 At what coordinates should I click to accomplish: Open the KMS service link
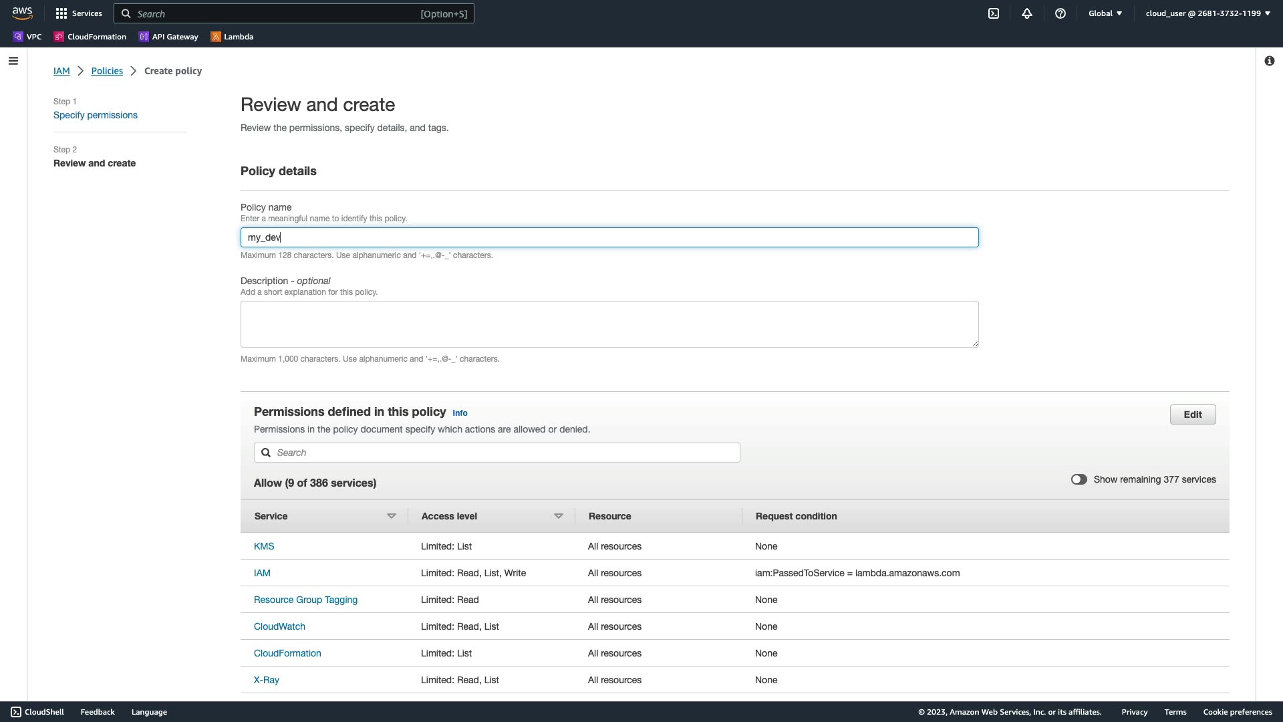click(264, 546)
